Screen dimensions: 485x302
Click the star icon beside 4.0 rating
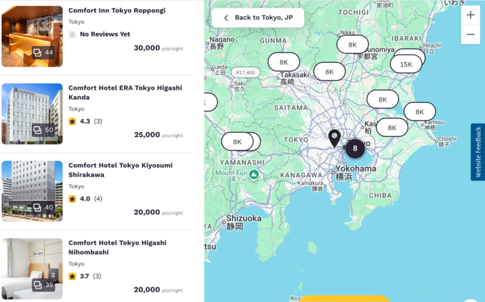click(x=72, y=199)
